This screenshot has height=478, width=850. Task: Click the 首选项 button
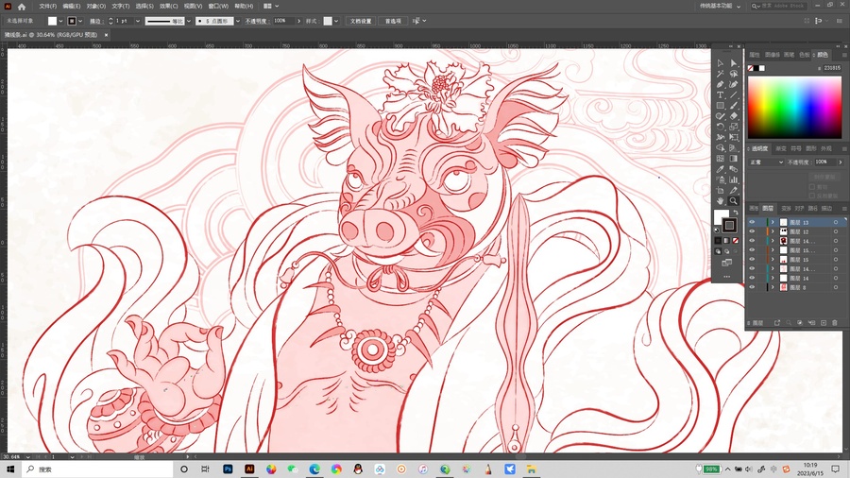click(x=393, y=21)
